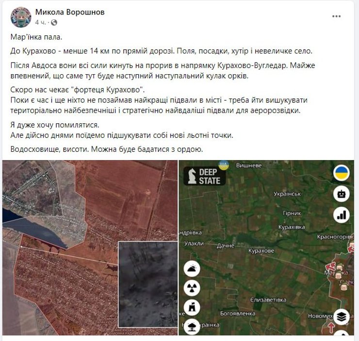The width and height of the screenshot is (359, 341).
Task: Open the robot bot icon button
Action: tap(342, 194)
